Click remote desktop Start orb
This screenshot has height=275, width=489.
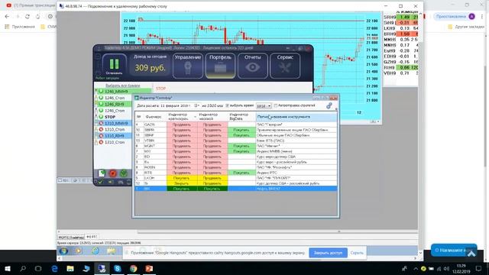(63, 251)
